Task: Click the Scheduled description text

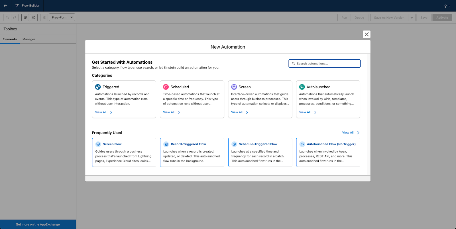Action: click(191, 99)
